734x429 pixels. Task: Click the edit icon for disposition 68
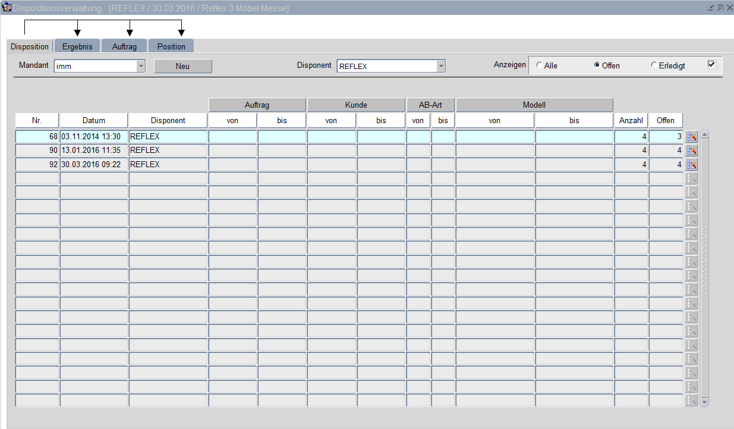point(691,137)
